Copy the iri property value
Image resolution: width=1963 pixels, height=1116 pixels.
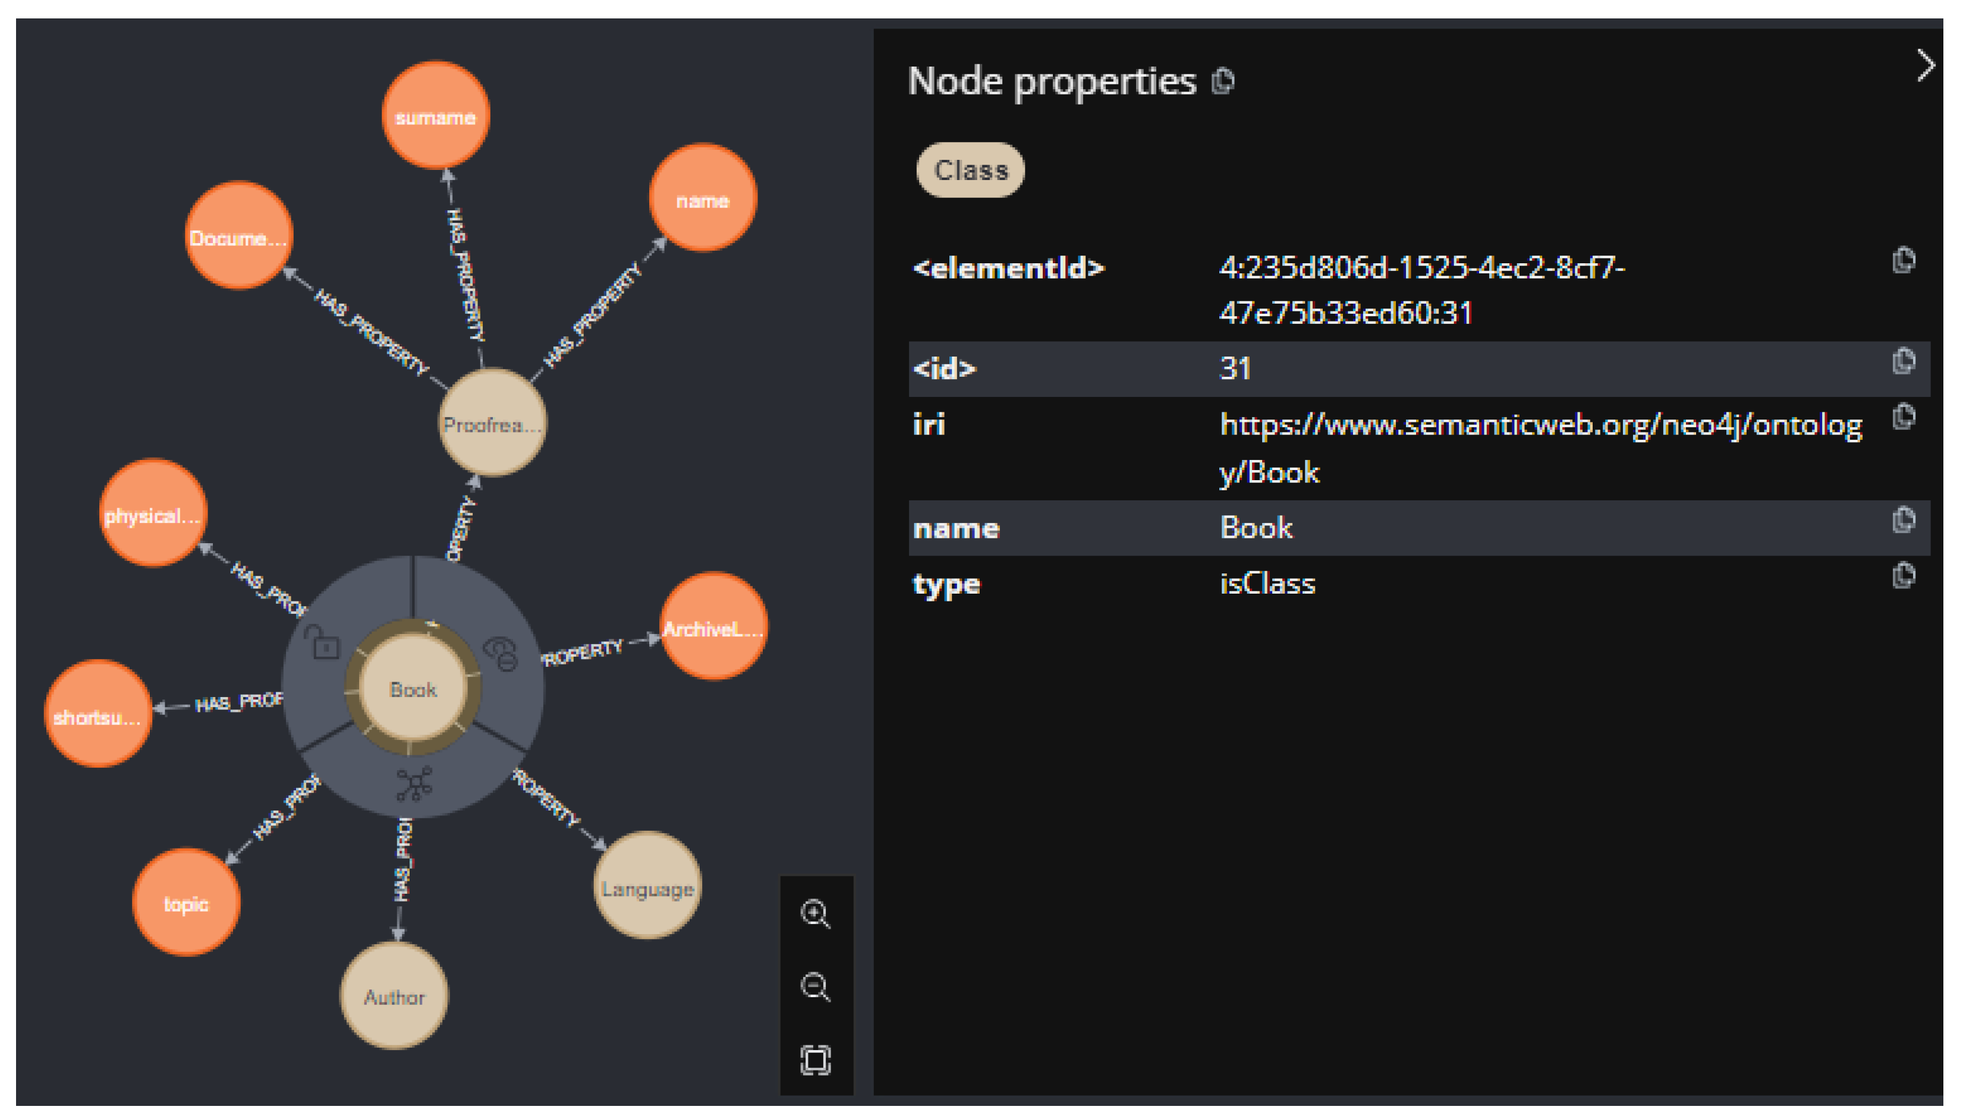1903,417
